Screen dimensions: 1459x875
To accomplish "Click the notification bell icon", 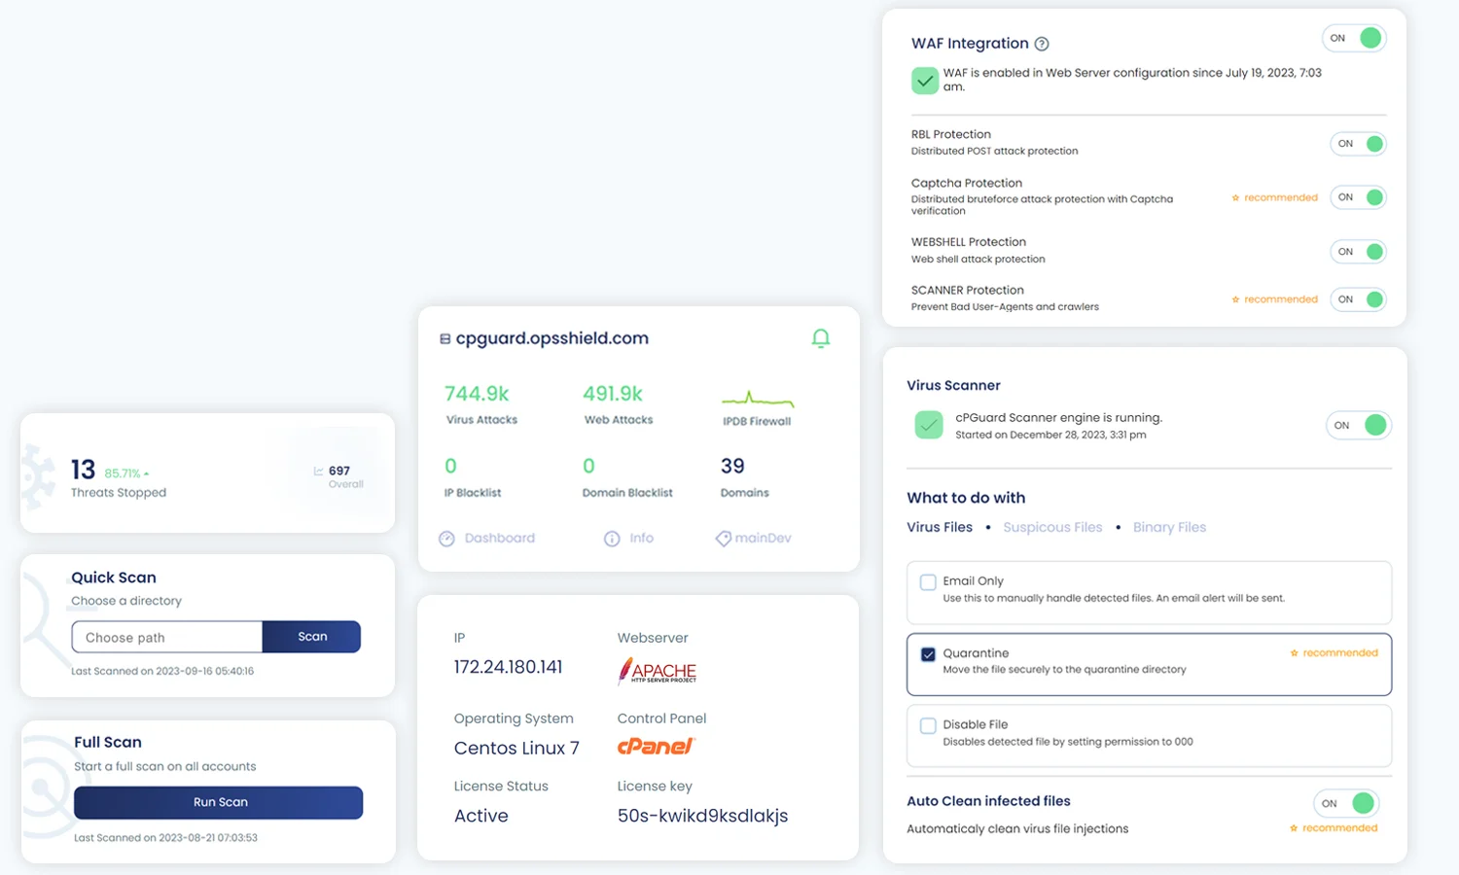I will tap(821, 338).
